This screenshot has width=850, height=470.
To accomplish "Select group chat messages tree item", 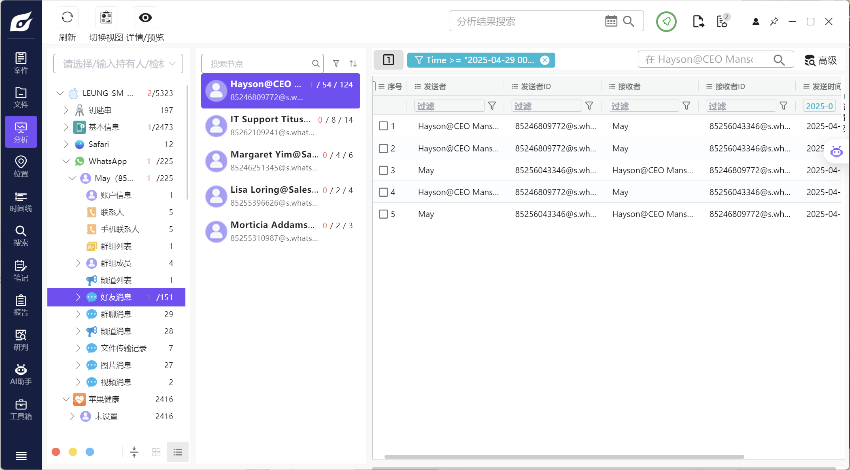I will point(116,314).
